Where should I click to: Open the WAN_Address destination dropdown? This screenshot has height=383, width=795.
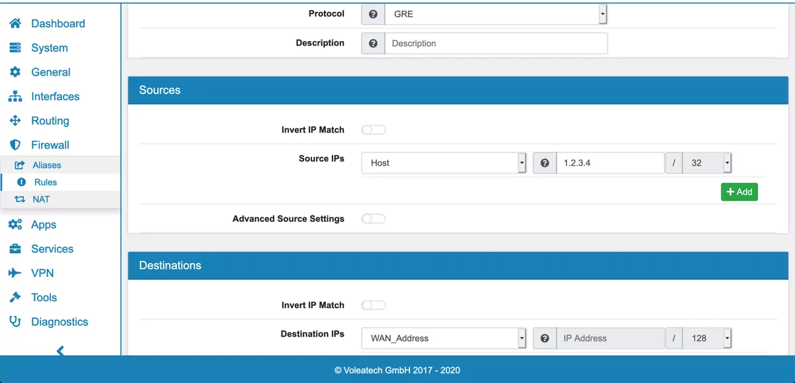pyautogui.click(x=444, y=339)
